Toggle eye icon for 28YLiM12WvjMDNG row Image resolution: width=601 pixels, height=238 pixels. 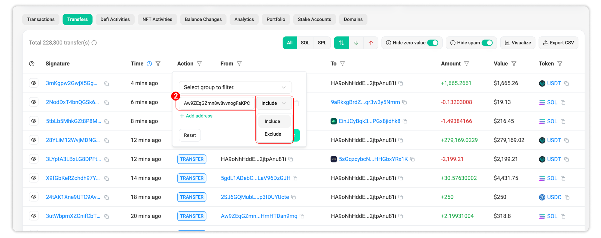coord(34,140)
